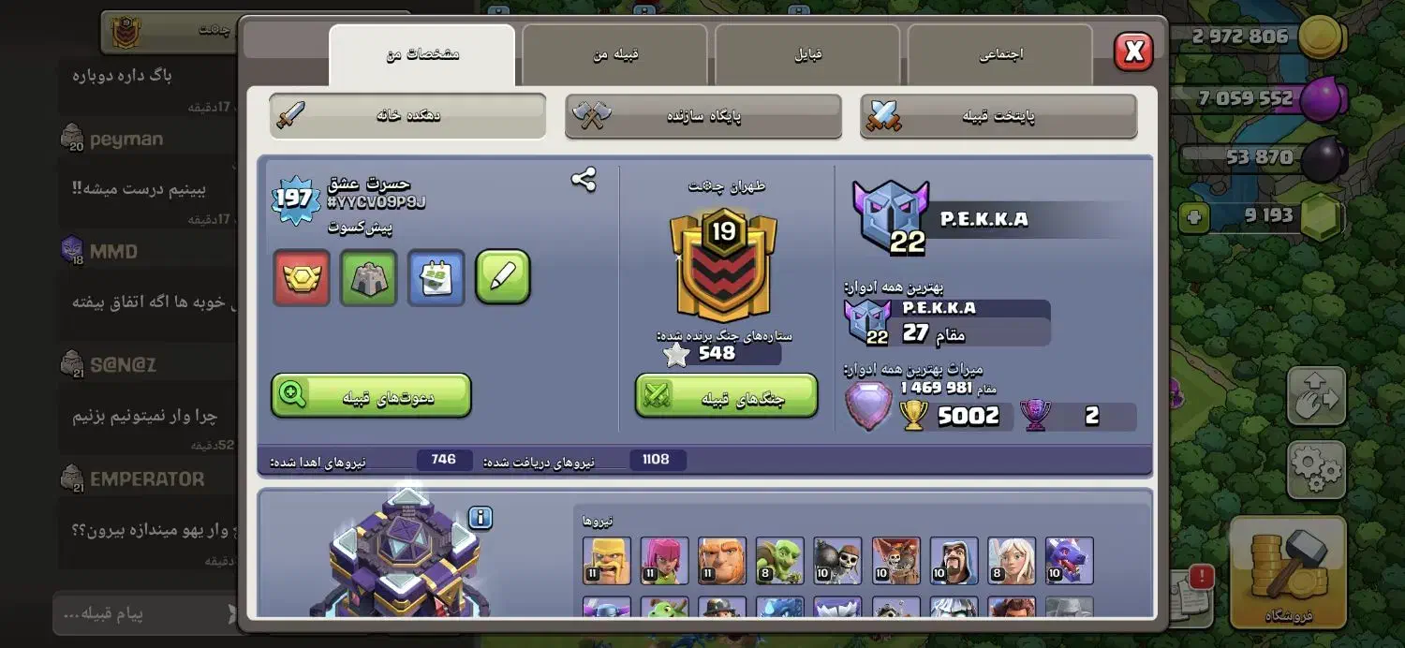Click the green pencil edit icon
The width and height of the screenshot is (1405, 648).
[503, 277]
